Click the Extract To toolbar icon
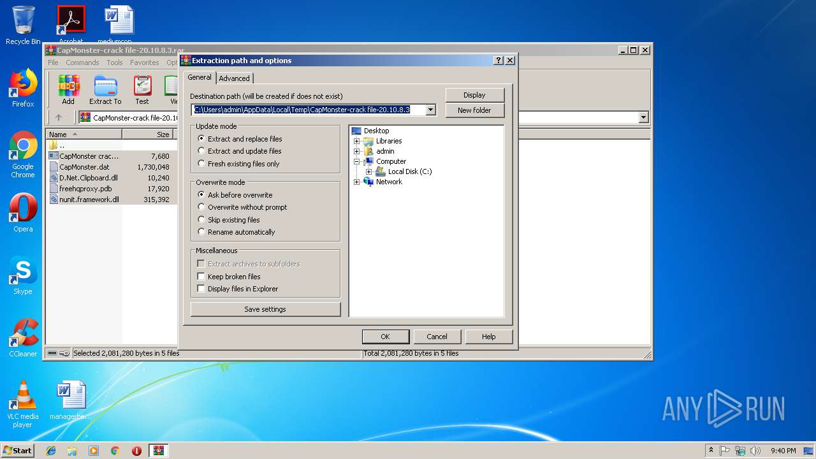Viewport: 816px width, 459px height. [105, 90]
